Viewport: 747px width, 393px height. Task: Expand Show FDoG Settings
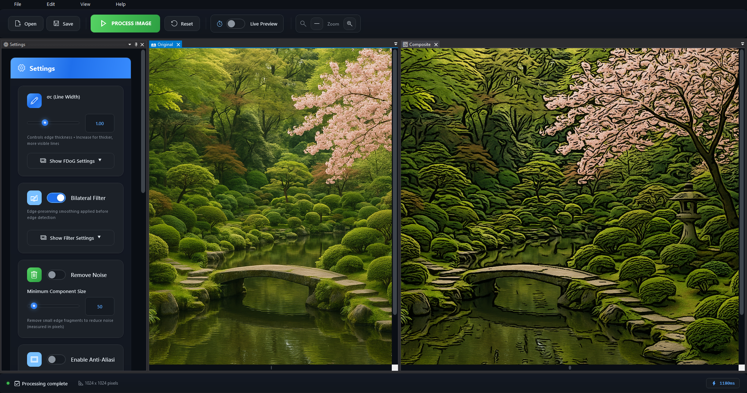pos(71,161)
